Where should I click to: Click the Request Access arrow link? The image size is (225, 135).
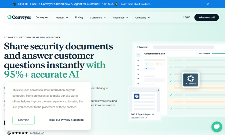click(139, 118)
